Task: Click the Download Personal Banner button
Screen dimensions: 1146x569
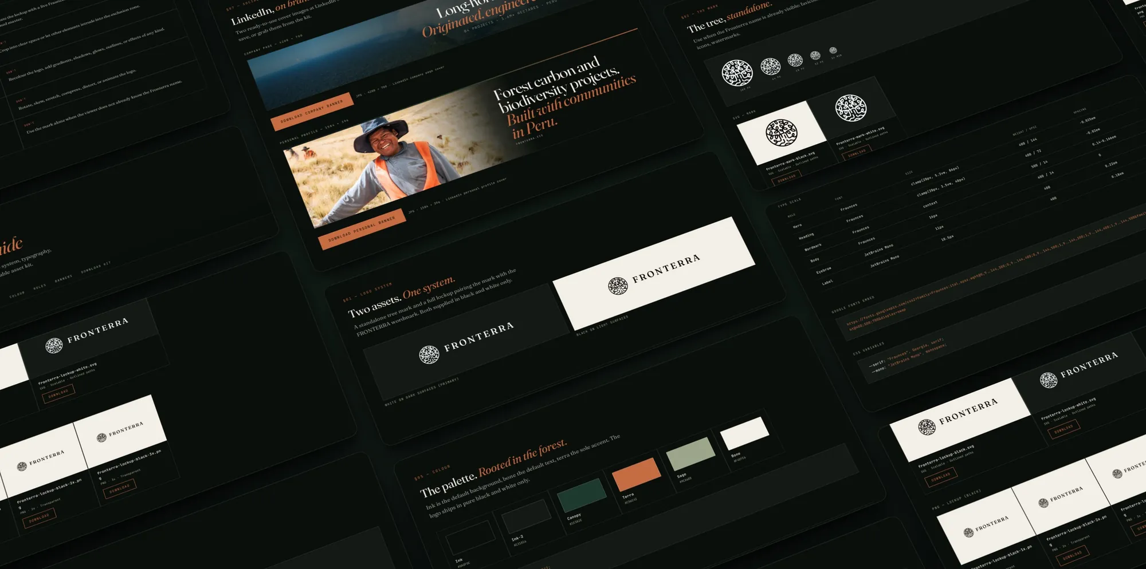Action: coord(362,229)
